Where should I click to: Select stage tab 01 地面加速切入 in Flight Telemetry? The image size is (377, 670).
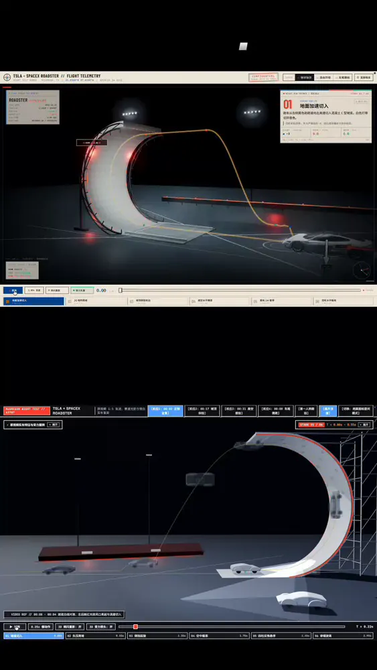coord(33,301)
